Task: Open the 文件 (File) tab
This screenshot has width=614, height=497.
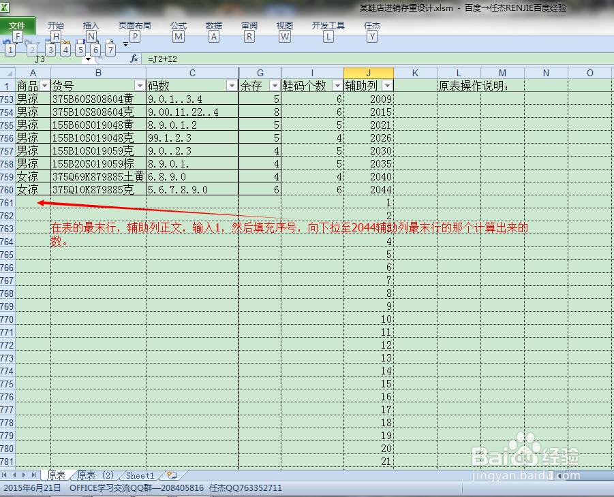Action: [x=18, y=26]
